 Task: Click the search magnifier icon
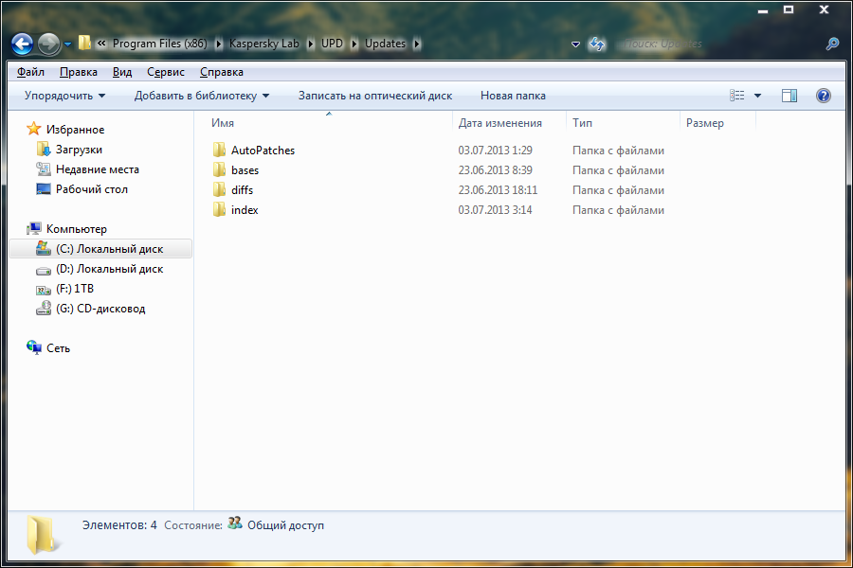coord(832,44)
